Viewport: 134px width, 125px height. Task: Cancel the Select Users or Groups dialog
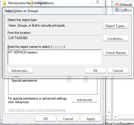click(x=118, y=70)
